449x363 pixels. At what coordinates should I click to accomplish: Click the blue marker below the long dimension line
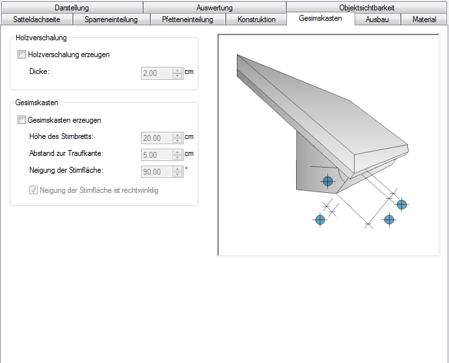389,219
